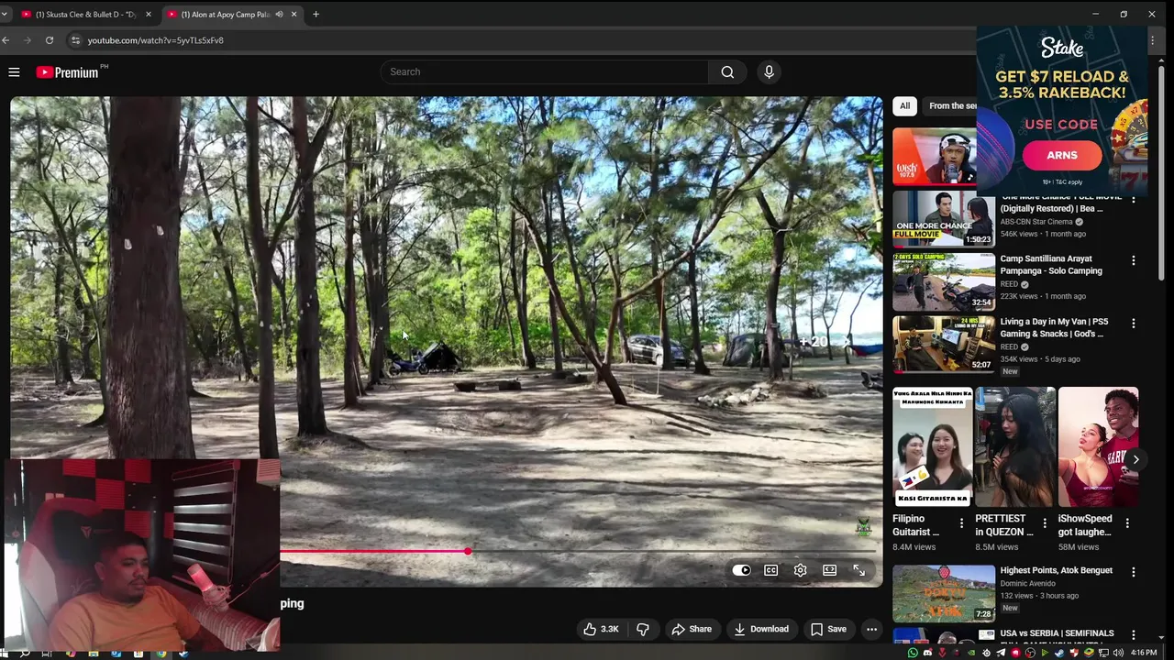Image resolution: width=1174 pixels, height=660 pixels.
Task: Select the 'From the se...' filter chip
Action: (x=952, y=105)
